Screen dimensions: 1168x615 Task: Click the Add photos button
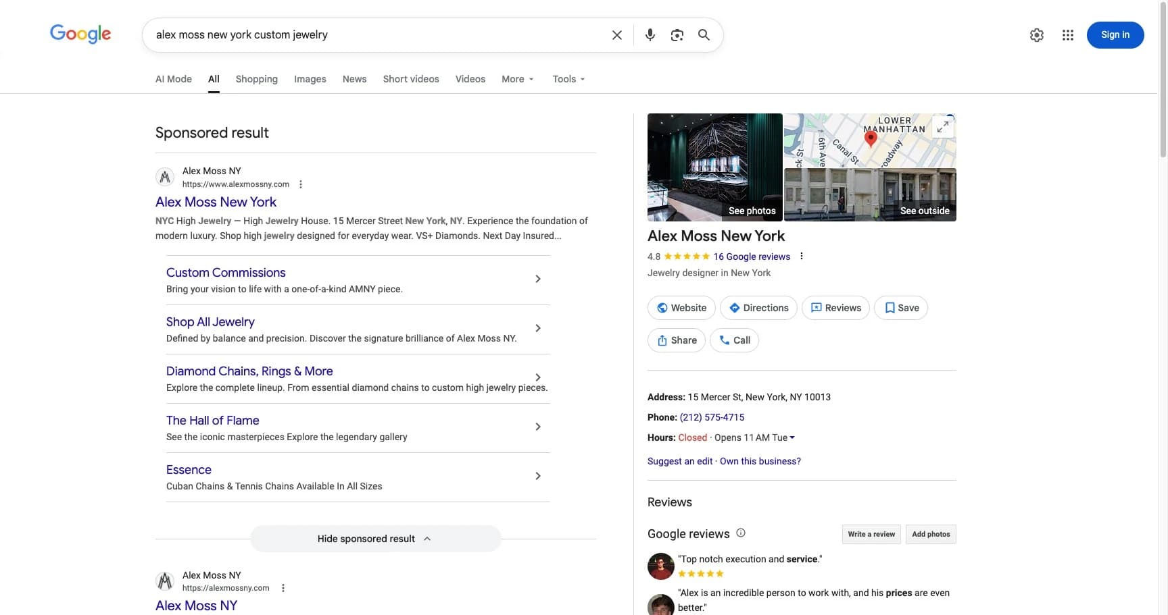click(931, 534)
